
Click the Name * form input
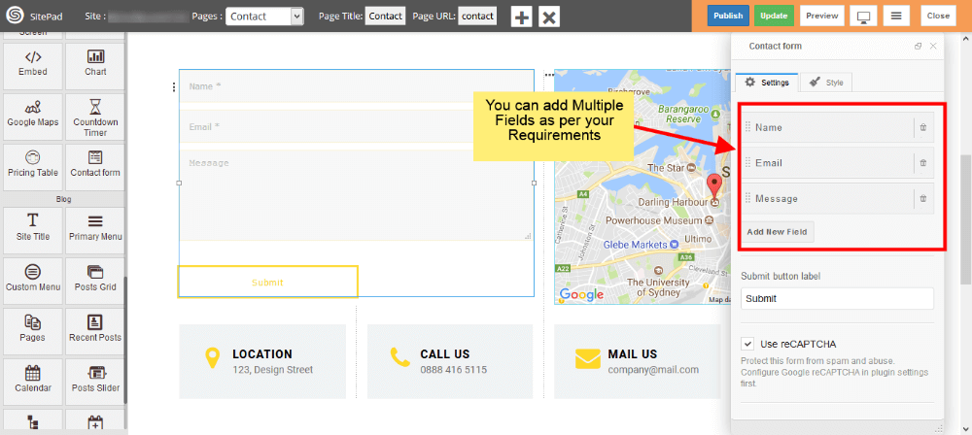click(357, 86)
